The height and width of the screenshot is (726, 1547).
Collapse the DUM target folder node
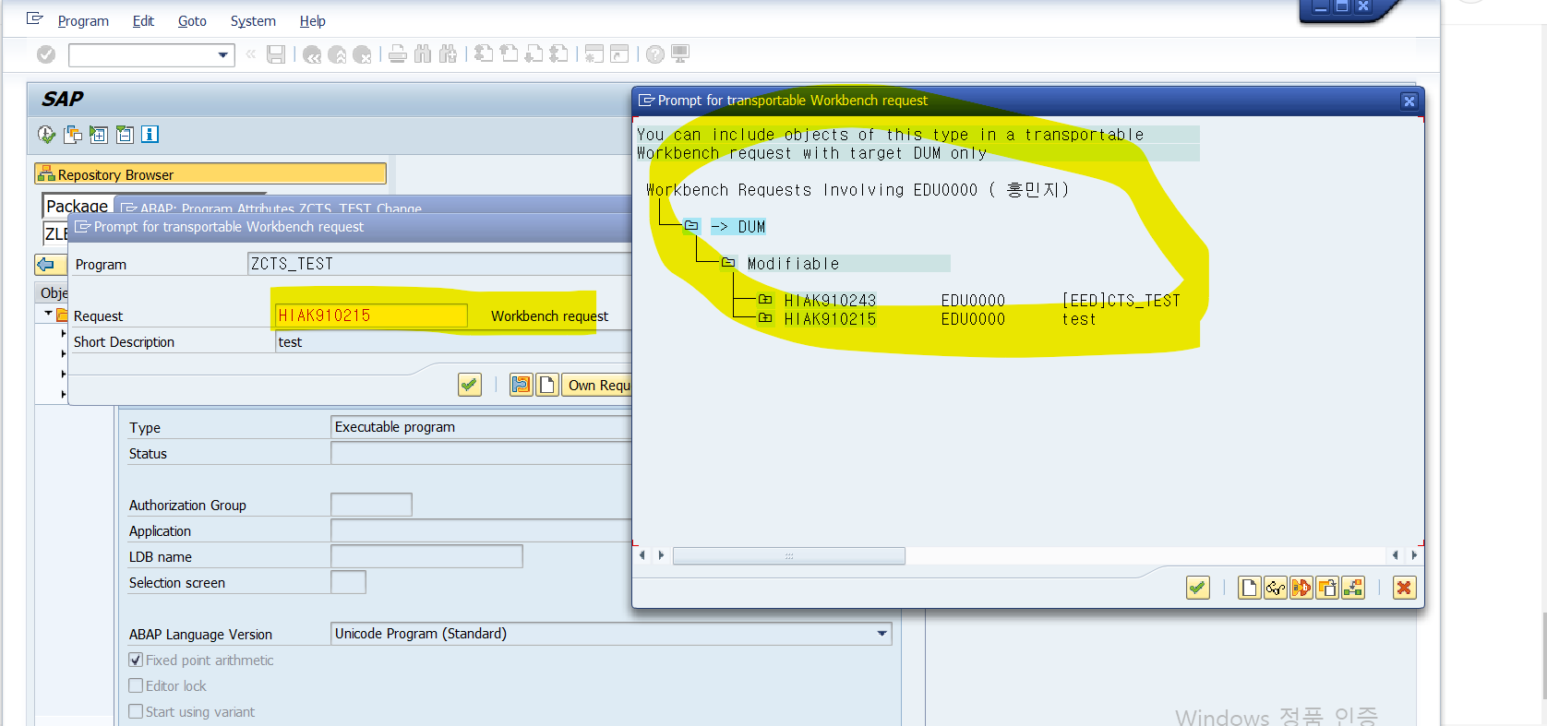point(691,226)
